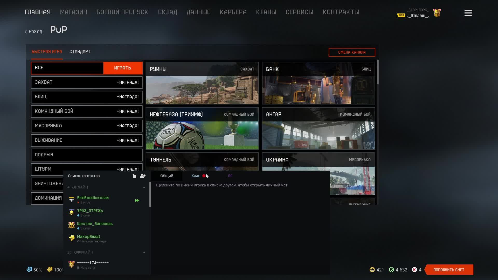Open the Клан chat tab
This screenshot has width=498, height=280.
coord(196,176)
